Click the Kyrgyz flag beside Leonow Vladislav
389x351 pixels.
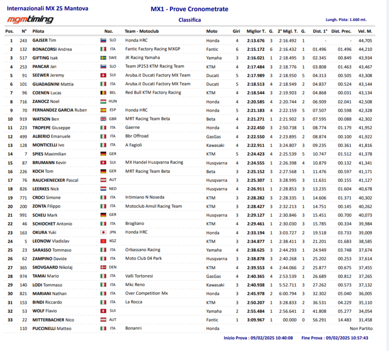tap(103, 242)
